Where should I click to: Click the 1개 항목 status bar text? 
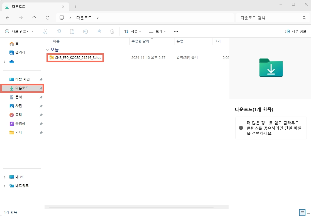10,212
